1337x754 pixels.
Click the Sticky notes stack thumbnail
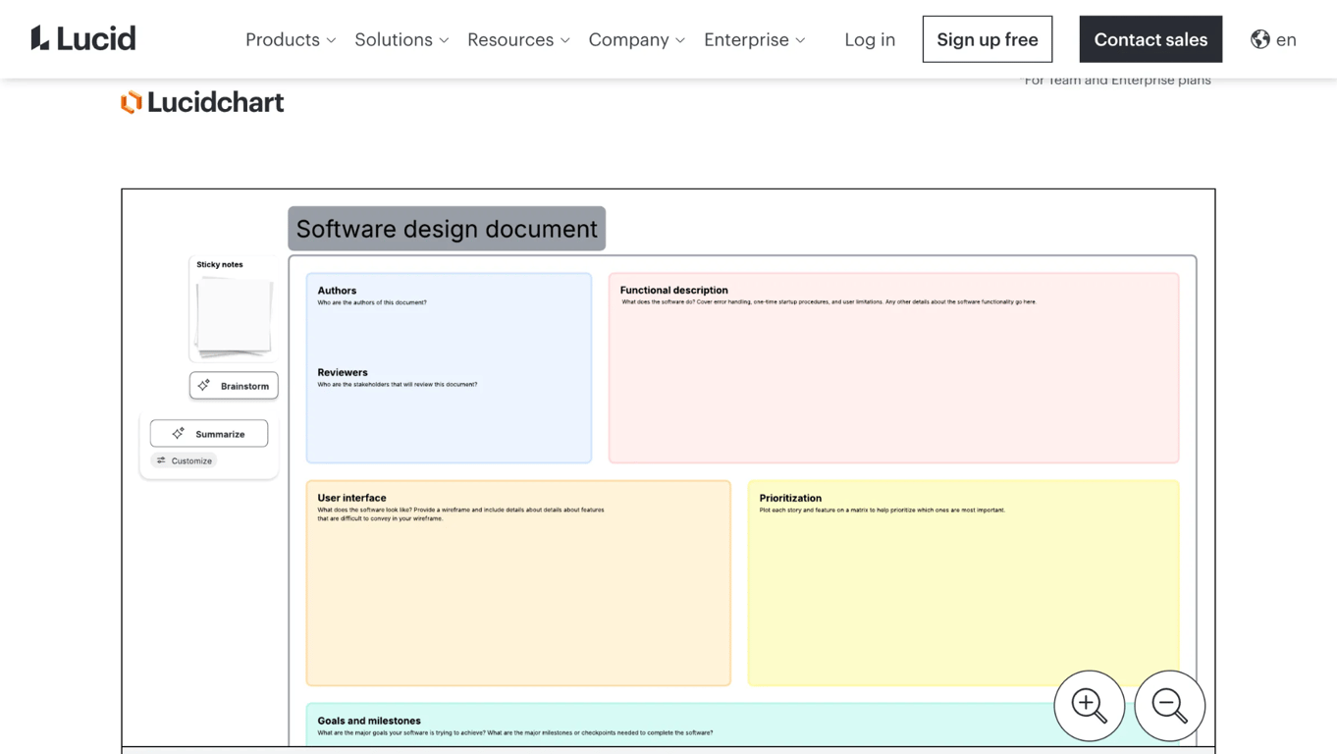coord(234,316)
